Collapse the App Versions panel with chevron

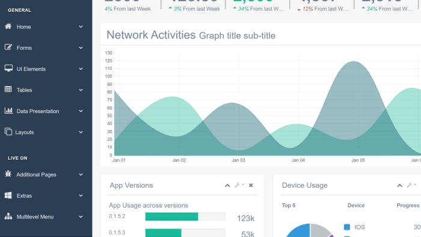coord(227,185)
